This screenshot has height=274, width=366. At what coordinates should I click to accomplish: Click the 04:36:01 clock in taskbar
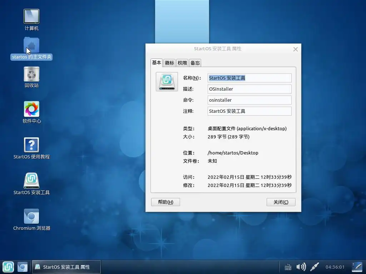pyautogui.click(x=335, y=267)
